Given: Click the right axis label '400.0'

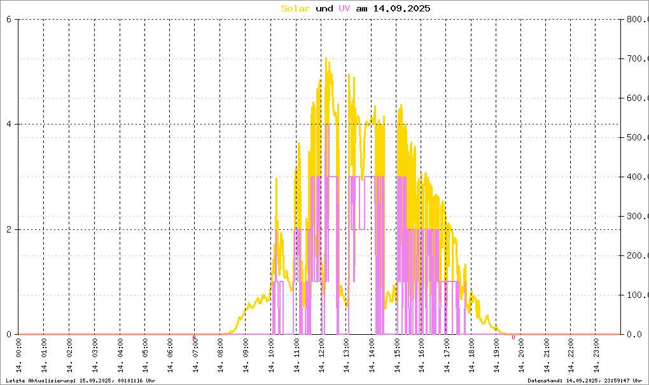Looking at the screenshot, I should click(638, 177).
